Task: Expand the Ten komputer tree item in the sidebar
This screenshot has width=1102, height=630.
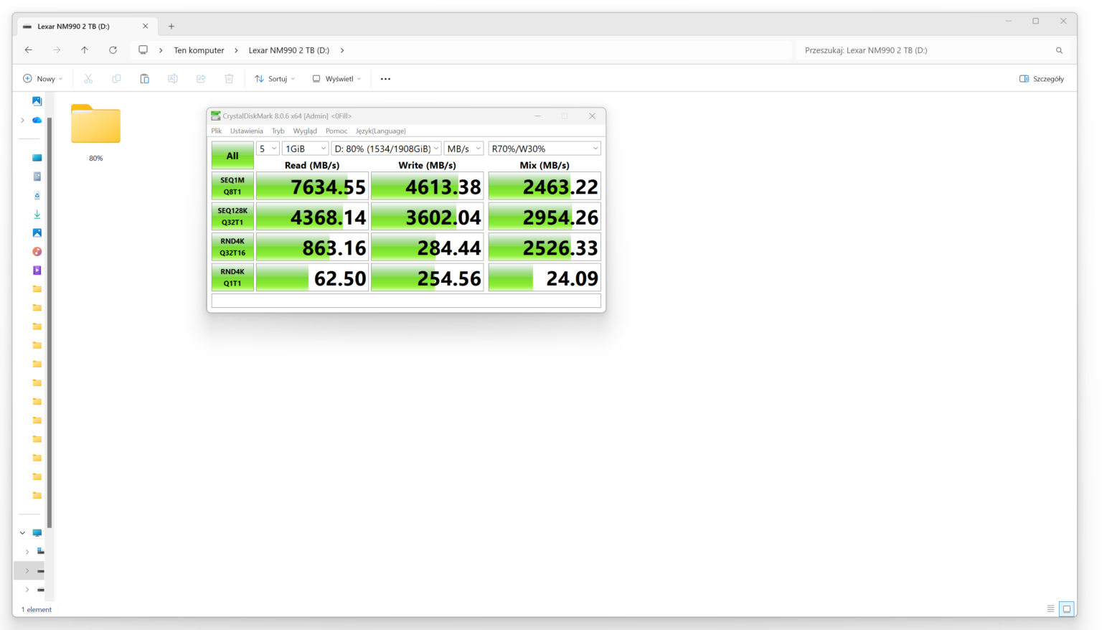Action: pos(22,532)
